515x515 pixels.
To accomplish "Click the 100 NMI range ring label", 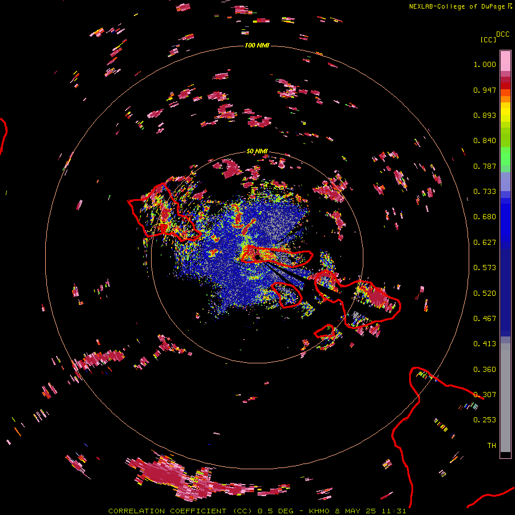I will [257, 45].
